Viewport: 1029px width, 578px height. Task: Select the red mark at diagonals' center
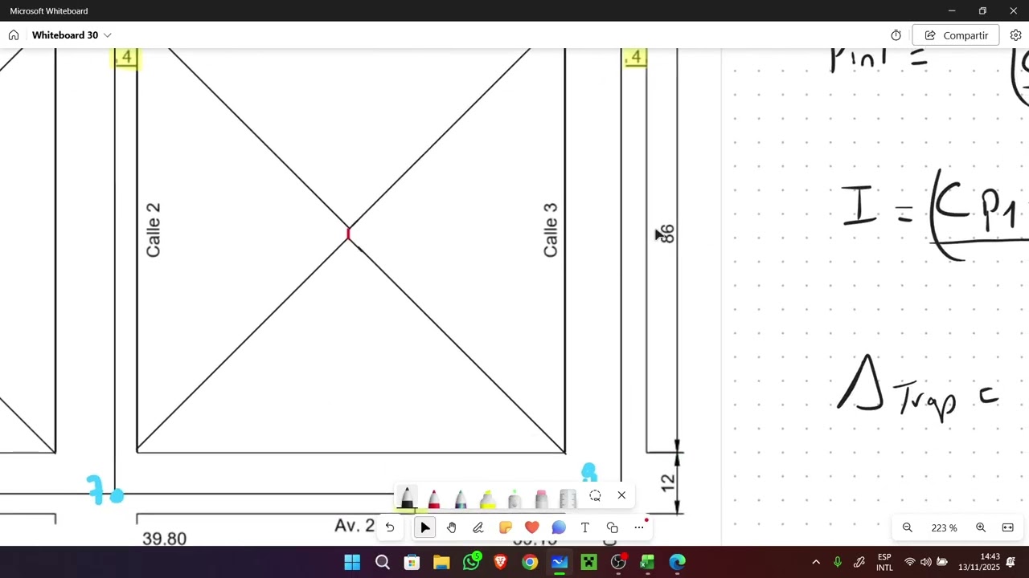click(348, 234)
